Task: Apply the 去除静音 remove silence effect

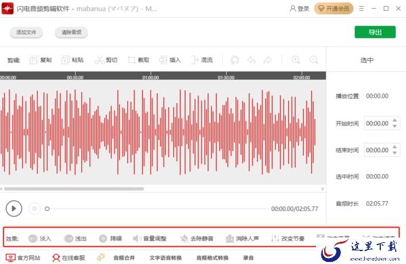Action: tap(197, 238)
